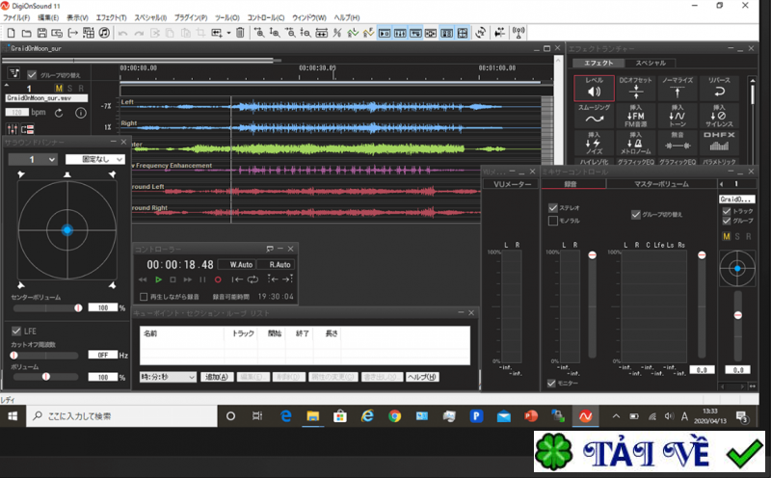The image size is (771, 478).
Task: Open the 固定なし dropdown in sound panner
Action: 94,159
